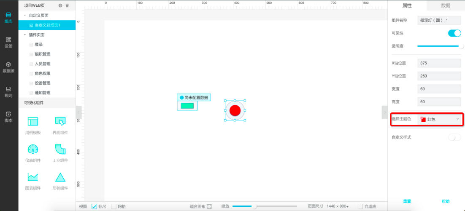Click the 缩放 zoom slider handle

tap(254, 206)
